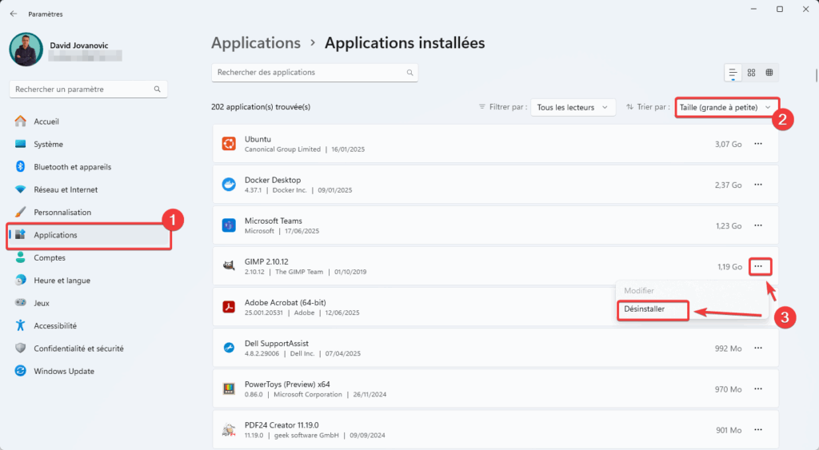Image resolution: width=819 pixels, height=450 pixels.
Task: Toggle the GIMP three-dot options button
Action: click(759, 266)
